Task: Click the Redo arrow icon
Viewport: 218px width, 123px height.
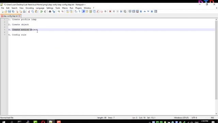Action: 45,11
